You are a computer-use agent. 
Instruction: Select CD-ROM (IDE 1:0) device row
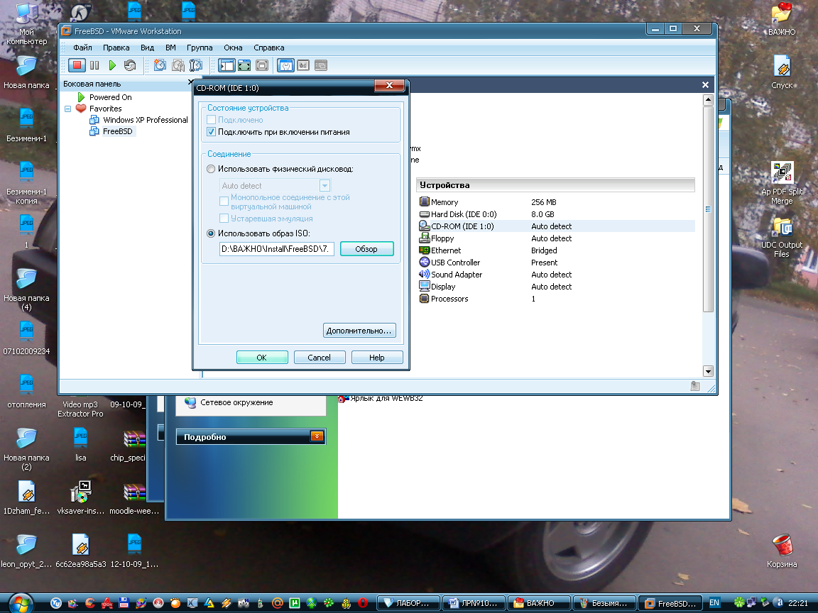click(x=555, y=226)
